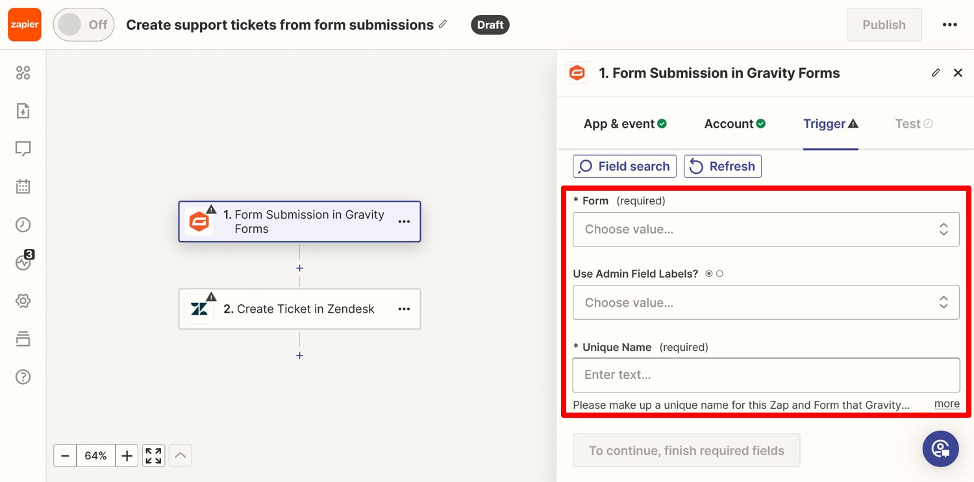Open the help question mark icon
The width and height of the screenshot is (974, 482).
tap(23, 377)
